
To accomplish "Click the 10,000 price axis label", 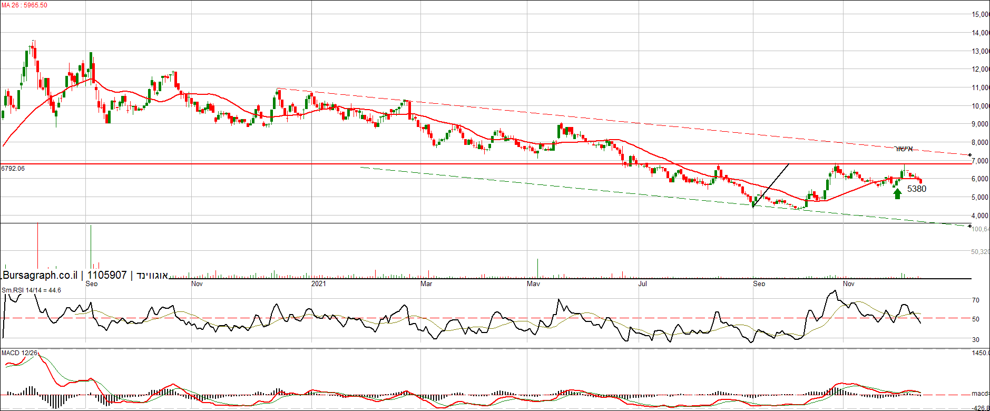I will (981, 106).
